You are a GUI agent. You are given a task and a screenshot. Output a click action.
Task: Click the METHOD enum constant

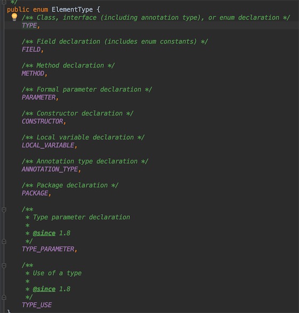pos(33,73)
